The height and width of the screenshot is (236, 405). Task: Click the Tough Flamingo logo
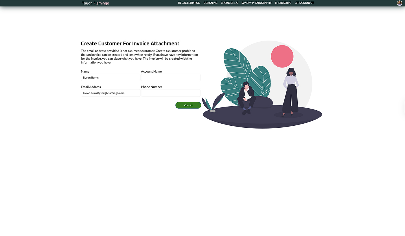tap(95, 3)
